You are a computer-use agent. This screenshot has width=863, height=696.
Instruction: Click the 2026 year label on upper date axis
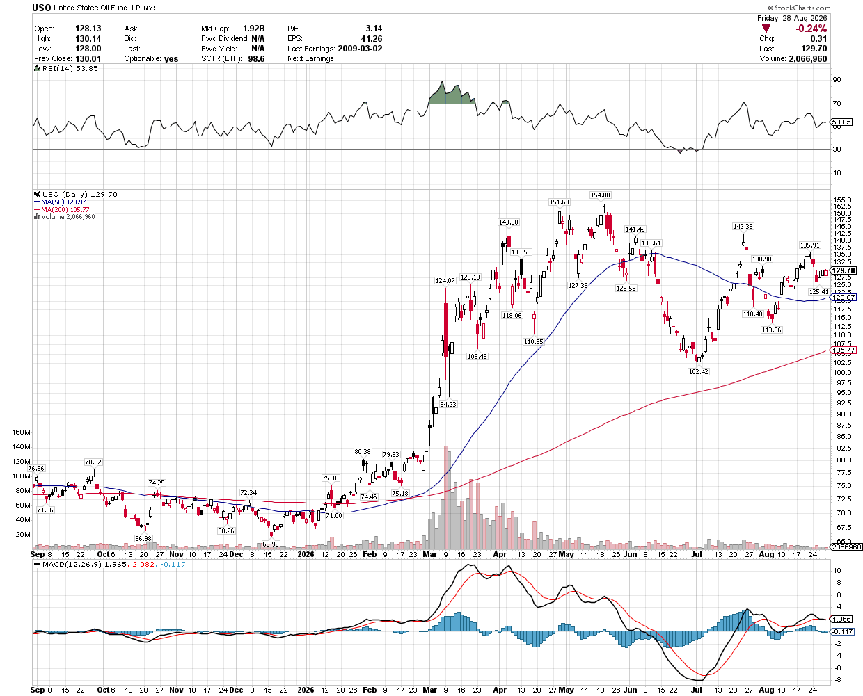[x=305, y=554]
